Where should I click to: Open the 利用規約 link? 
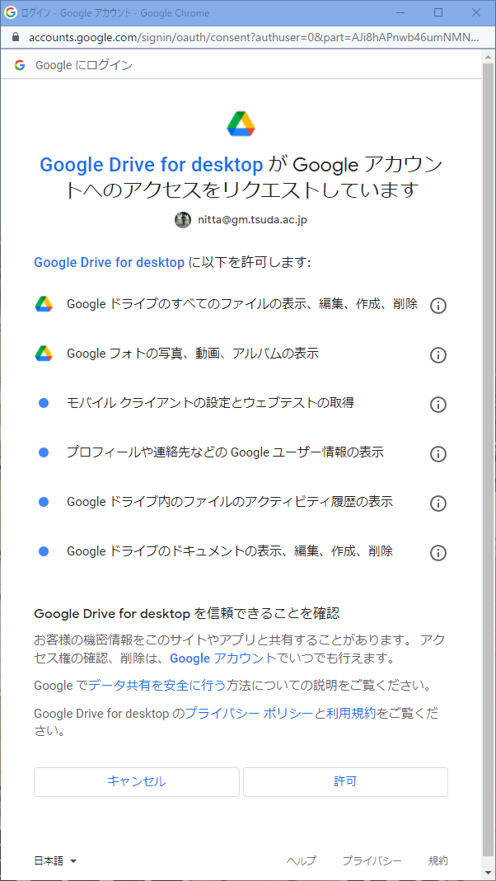(351, 713)
